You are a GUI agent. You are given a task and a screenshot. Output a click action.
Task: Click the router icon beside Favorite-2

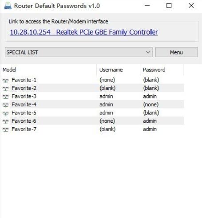pos(6,88)
